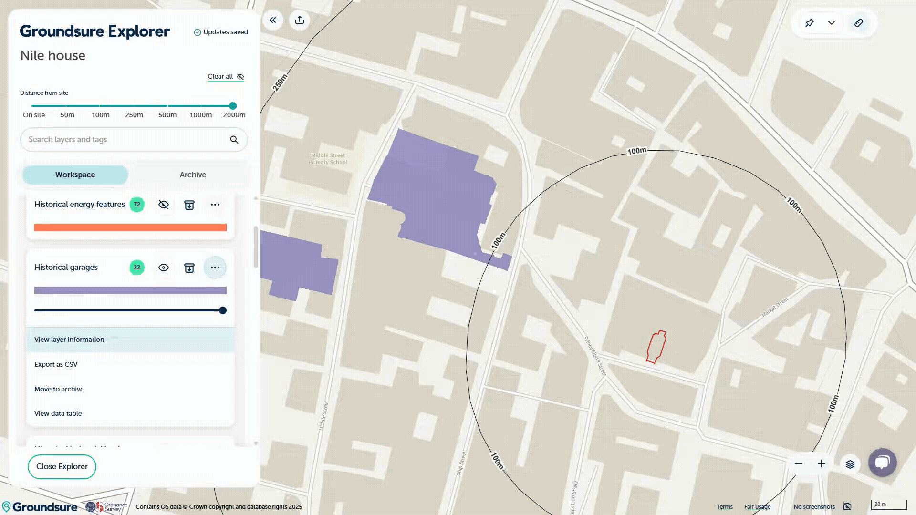This screenshot has width=916, height=515.
Task: Select Move to archive option
Action: [130, 389]
